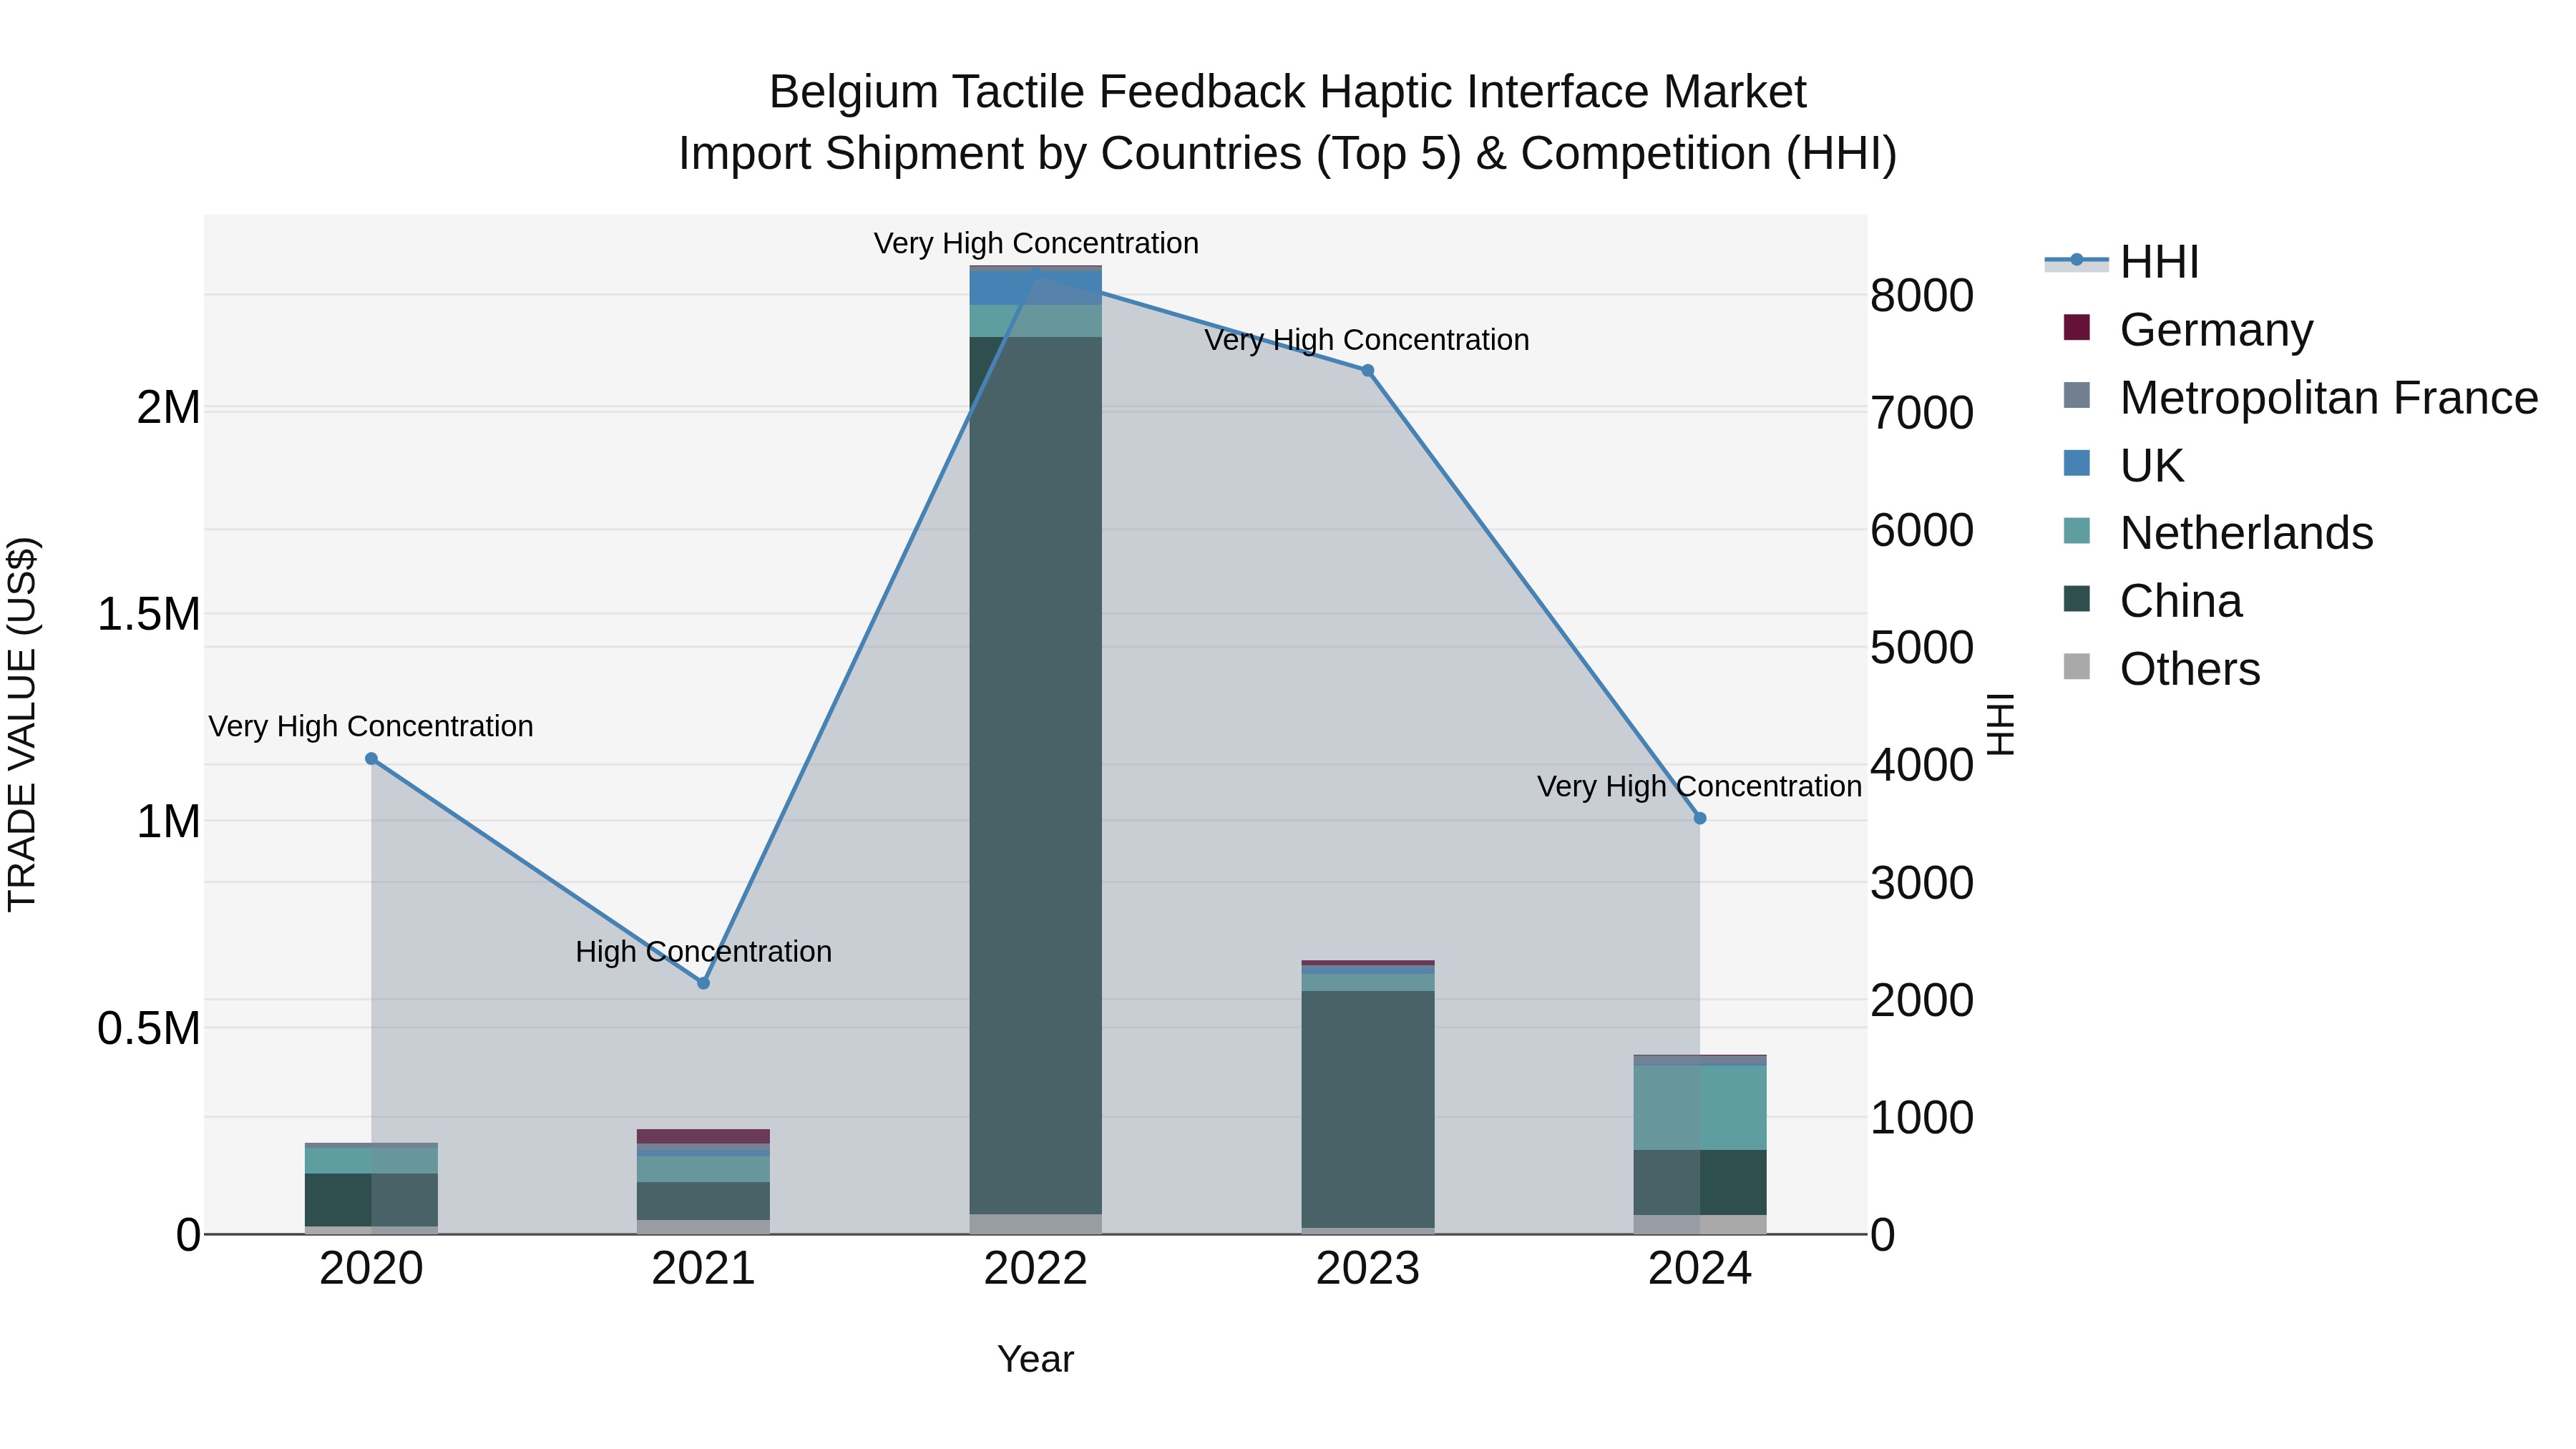This screenshot has width=2576, height=1449.
Task: Click the 2021 HHI data point marker
Action: [x=703, y=983]
